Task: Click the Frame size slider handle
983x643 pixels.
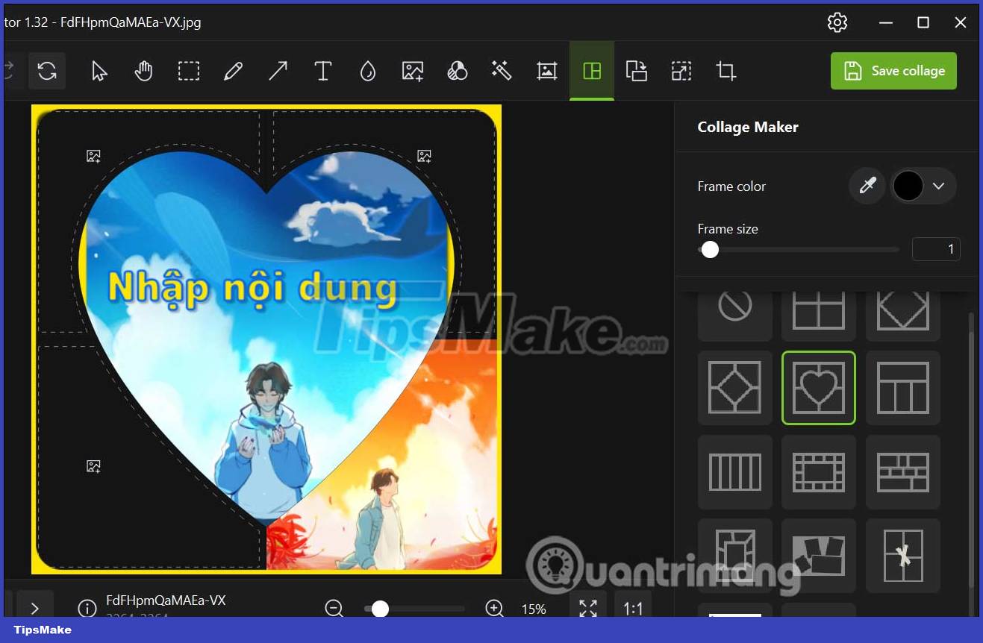Action: coord(710,250)
